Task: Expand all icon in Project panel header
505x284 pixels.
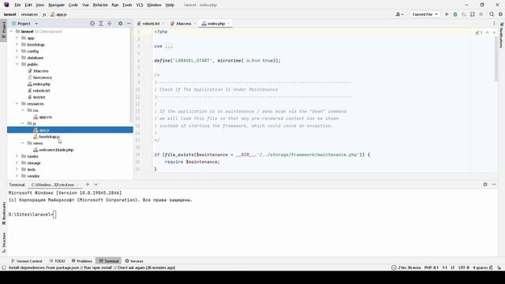Action: (x=101, y=24)
